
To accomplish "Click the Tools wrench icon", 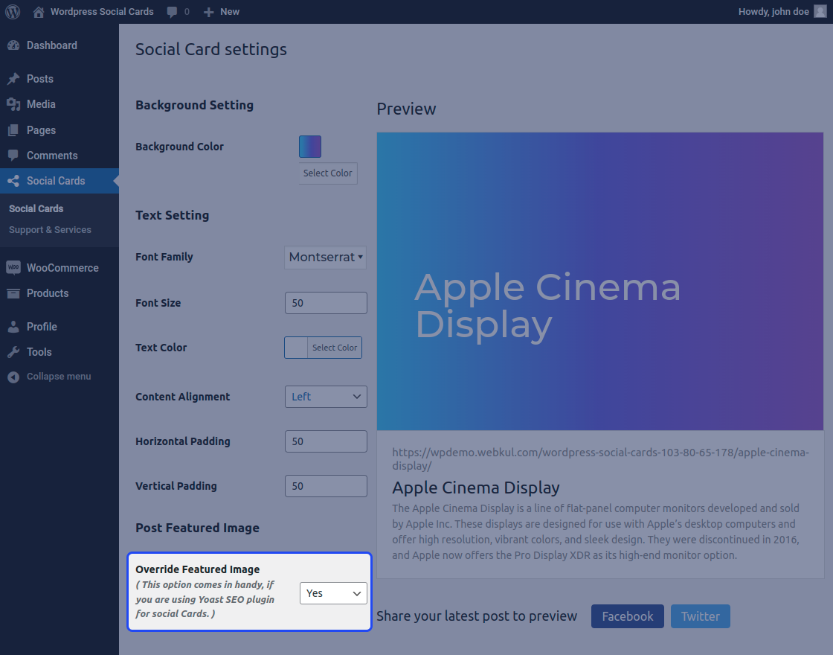I will coord(13,352).
